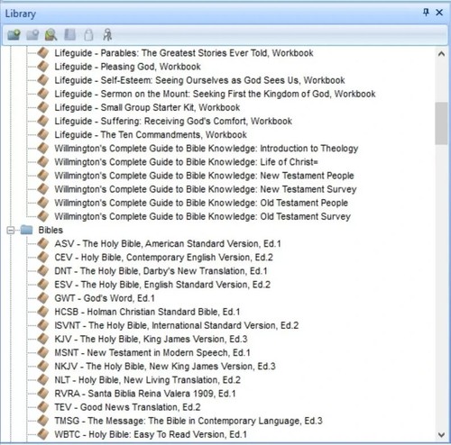Click book icon beside Willmington's Life of Christ
The height and width of the screenshot is (445, 451).
43,162
